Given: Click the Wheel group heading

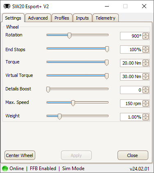Looking at the screenshot, I should click(12, 27).
